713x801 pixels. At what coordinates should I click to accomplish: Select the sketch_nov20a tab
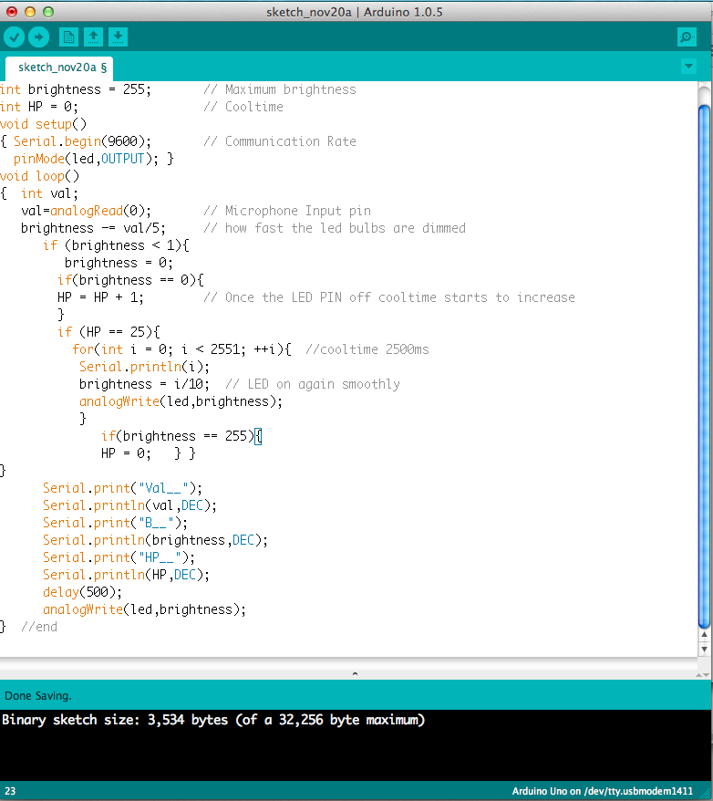tap(62, 68)
